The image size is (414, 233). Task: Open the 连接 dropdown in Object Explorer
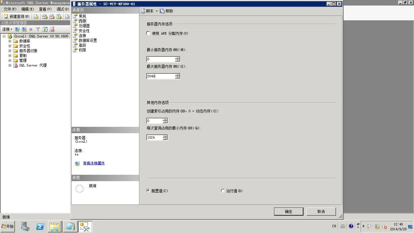point(7,29)
